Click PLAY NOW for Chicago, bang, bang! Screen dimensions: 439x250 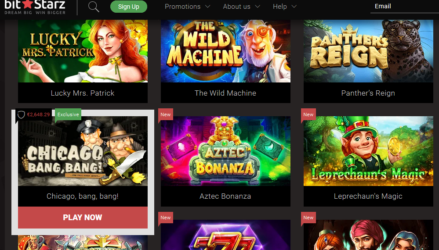pos(83,218)
